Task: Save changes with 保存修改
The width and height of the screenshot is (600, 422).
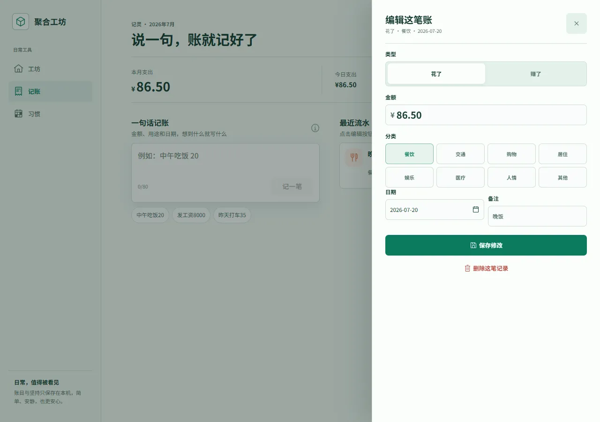Action: [486, 245]
